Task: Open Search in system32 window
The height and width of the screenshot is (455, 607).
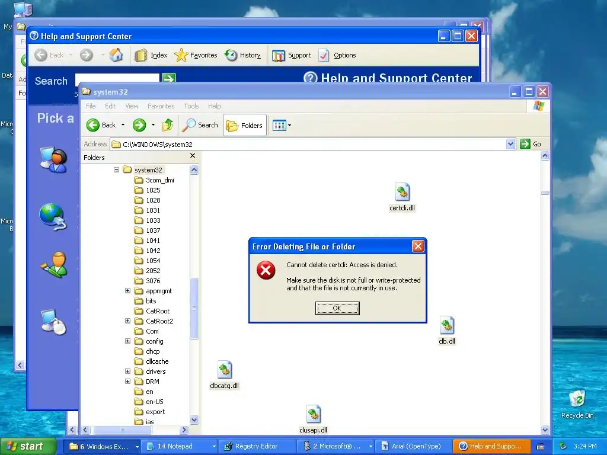Action: pyautogui.click(x=200, y=125)
